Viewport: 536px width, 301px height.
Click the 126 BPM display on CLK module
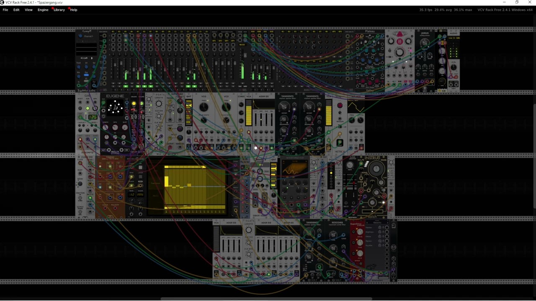(x=92, y=117)
